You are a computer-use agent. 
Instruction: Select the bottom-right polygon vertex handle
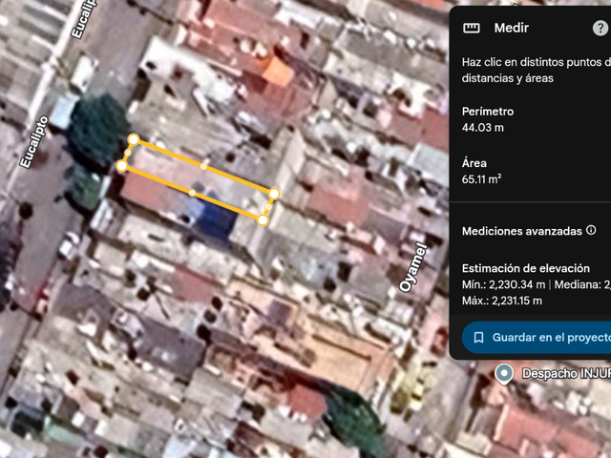(x=263, y=220)
